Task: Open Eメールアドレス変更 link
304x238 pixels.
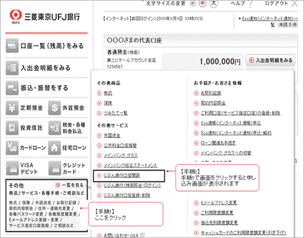Action: tap(219, 203)
